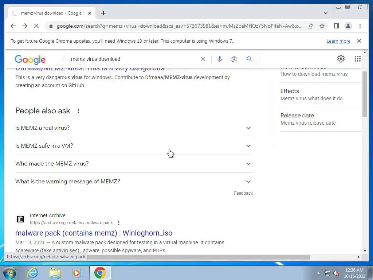Open the Dfmaaa/MEMZ-virus GitHub result

(x=94, y=69)
